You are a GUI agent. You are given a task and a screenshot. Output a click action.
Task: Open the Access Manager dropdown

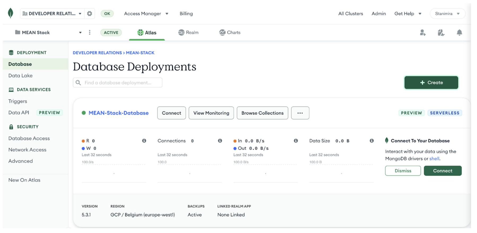tap(146, 13)
